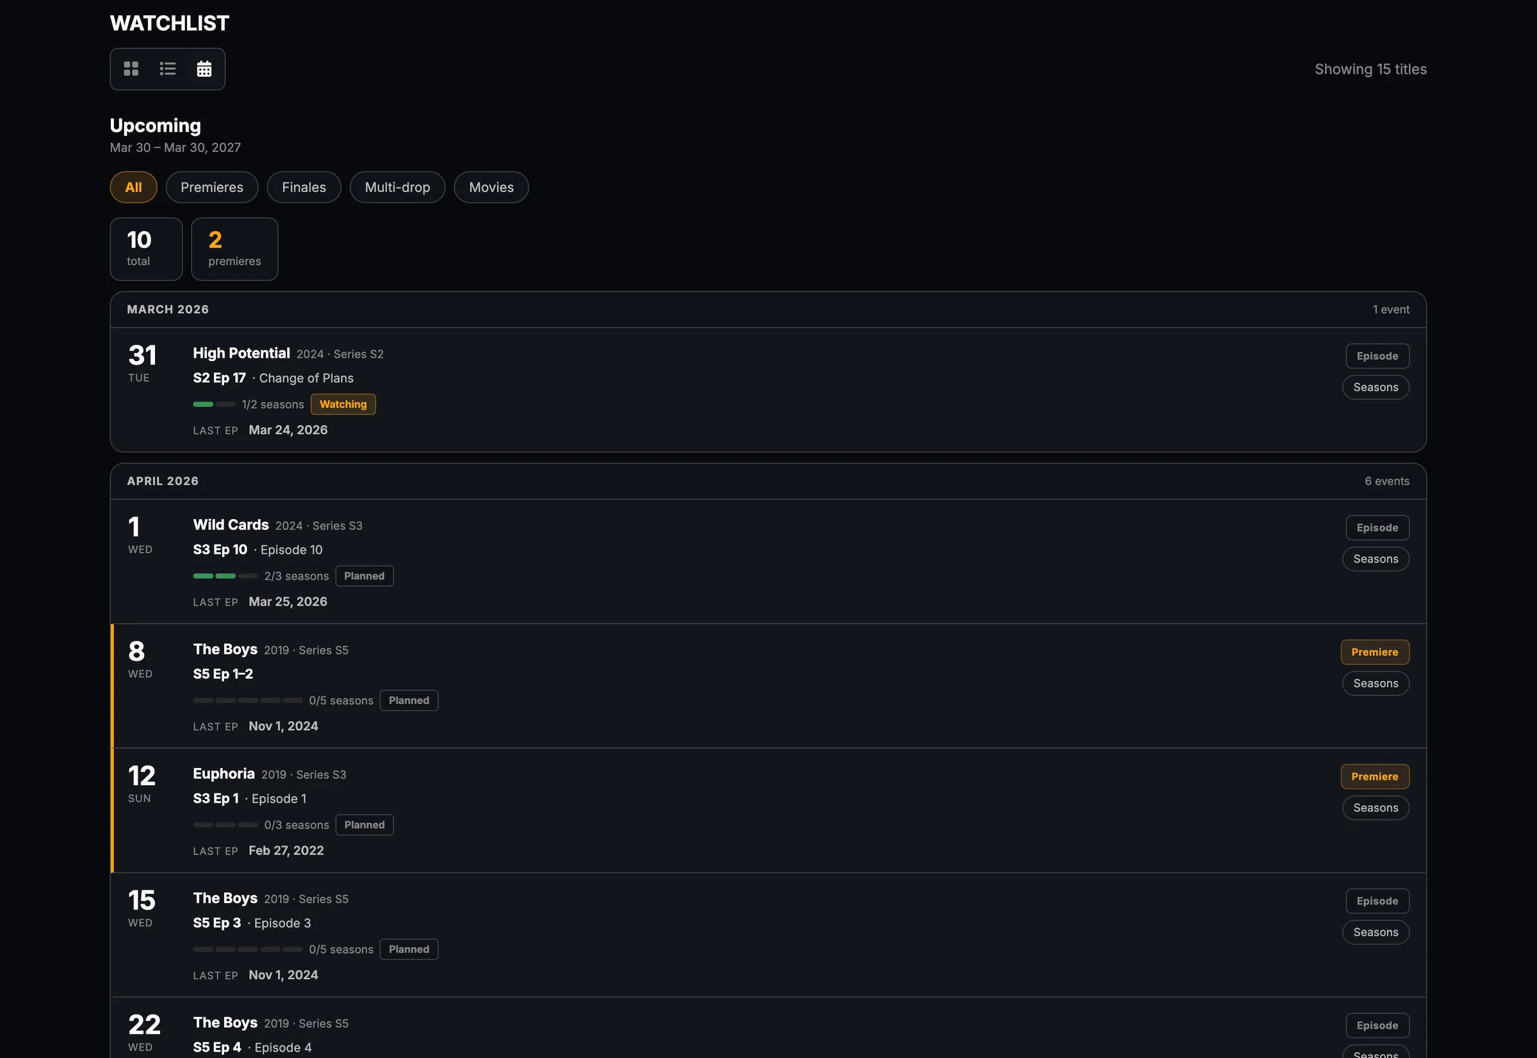The width and height of the screenshot is (1537, 1058).
Task: Click the 2 premieres stat card
Action: coord(235,249)
